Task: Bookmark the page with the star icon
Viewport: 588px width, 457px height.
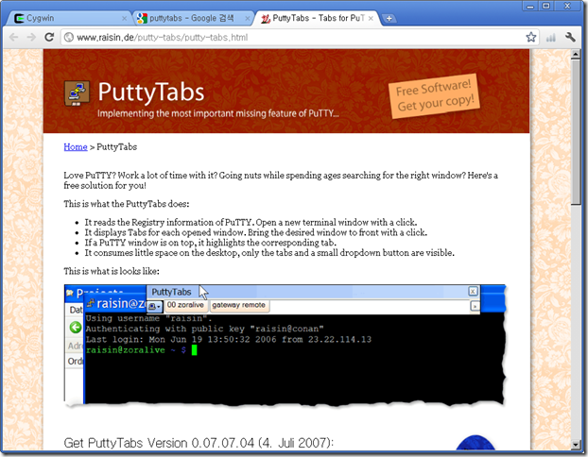Action: pyautogui.click(x=530, y=37)
